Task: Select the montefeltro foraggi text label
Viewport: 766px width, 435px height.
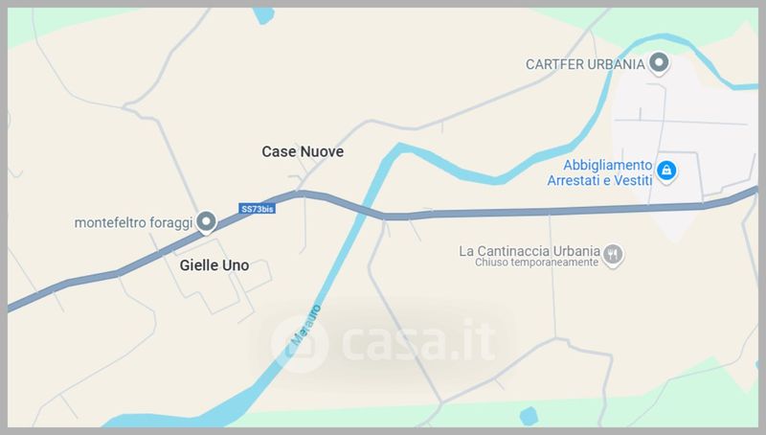Action: [133, 223]
